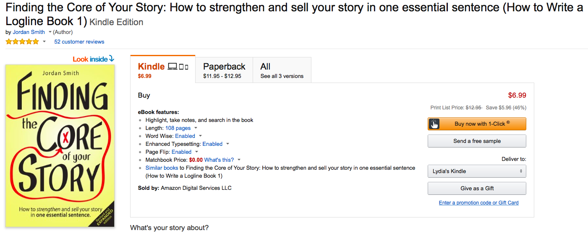
Task: Click the Look inside arrow icon
Action: (111, 59)
